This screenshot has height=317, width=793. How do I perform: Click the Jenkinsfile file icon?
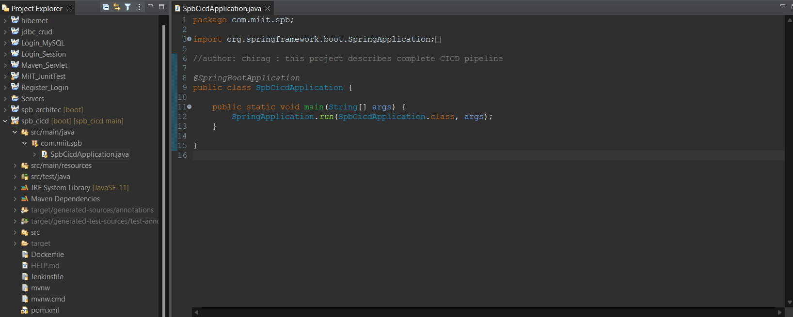25,277
